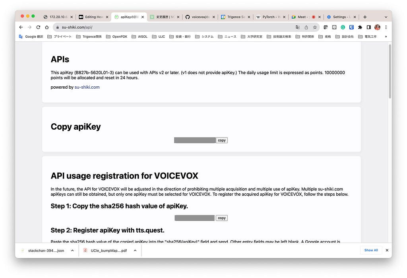
Task: Click the apiKey field under Copy apiKey
Action: click(x=195, y=140)
